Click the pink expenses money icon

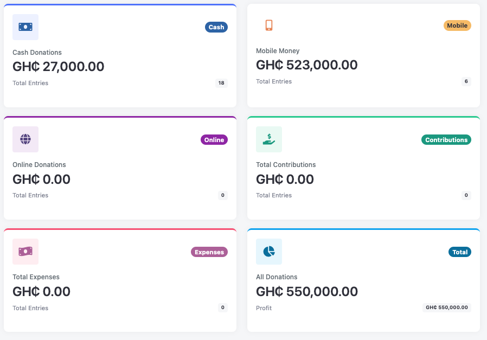tap(25, 252)
